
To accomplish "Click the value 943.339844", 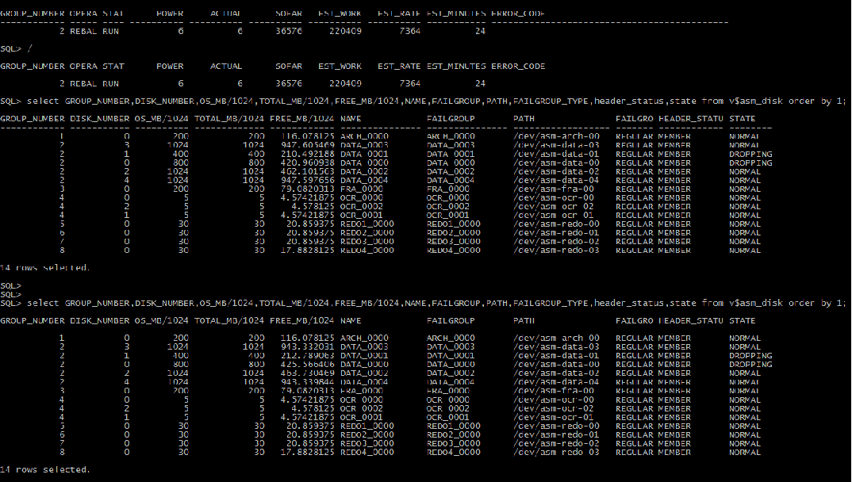I will coord(308,382).
